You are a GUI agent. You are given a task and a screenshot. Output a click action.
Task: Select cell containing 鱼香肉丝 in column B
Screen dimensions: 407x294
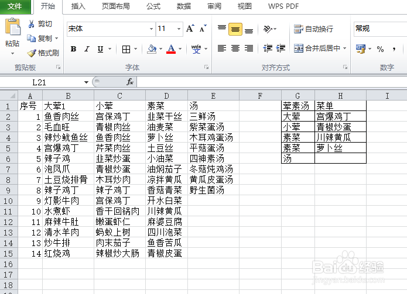pyautogui.click(x=68, y=116)
